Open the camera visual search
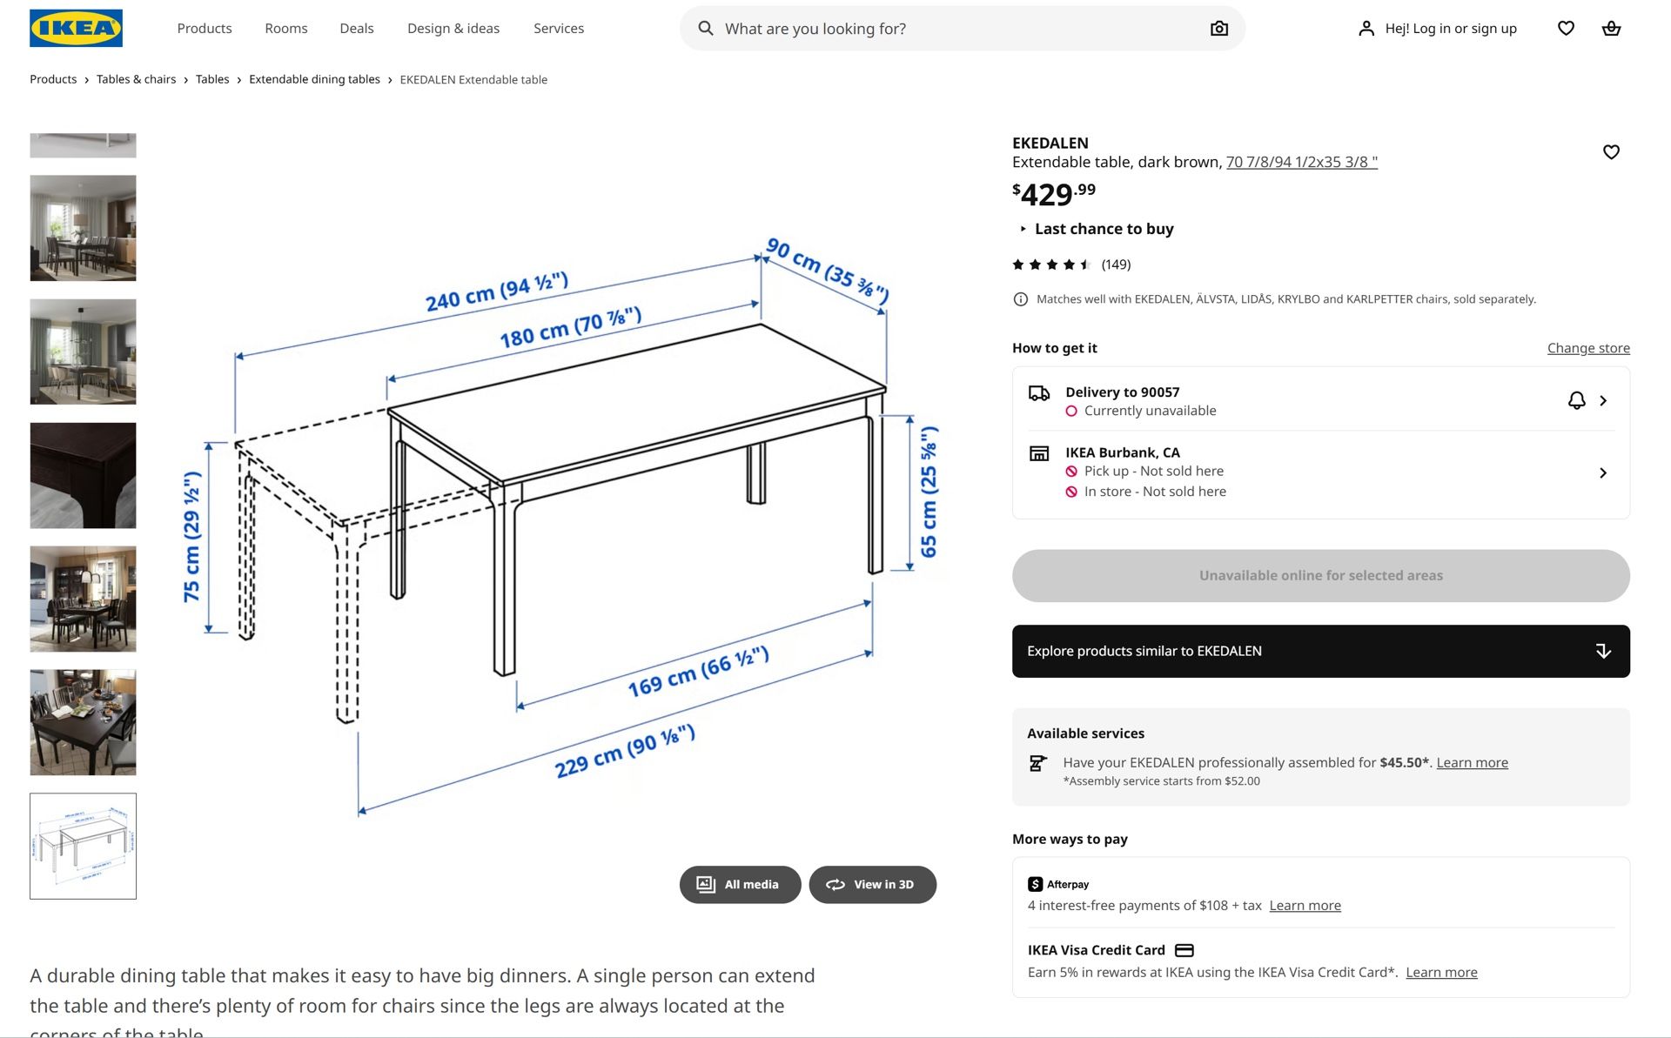The width and height of the screenshot is (1671, 1038). (x=1218, y=28)
